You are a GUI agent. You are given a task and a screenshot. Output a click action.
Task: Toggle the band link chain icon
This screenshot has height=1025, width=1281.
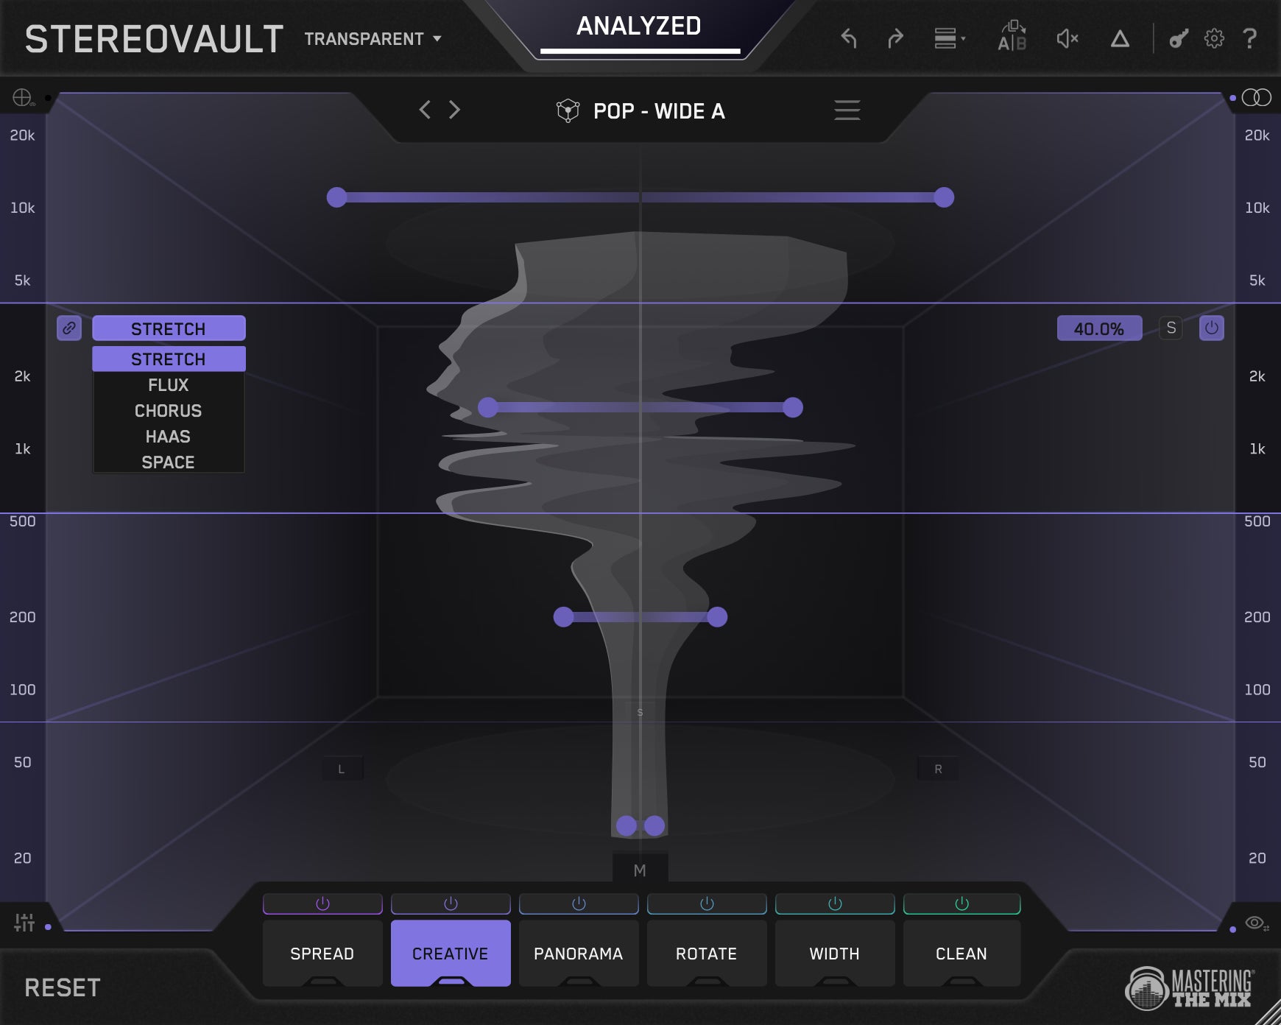pyautogui.click(x=69, y=328)
